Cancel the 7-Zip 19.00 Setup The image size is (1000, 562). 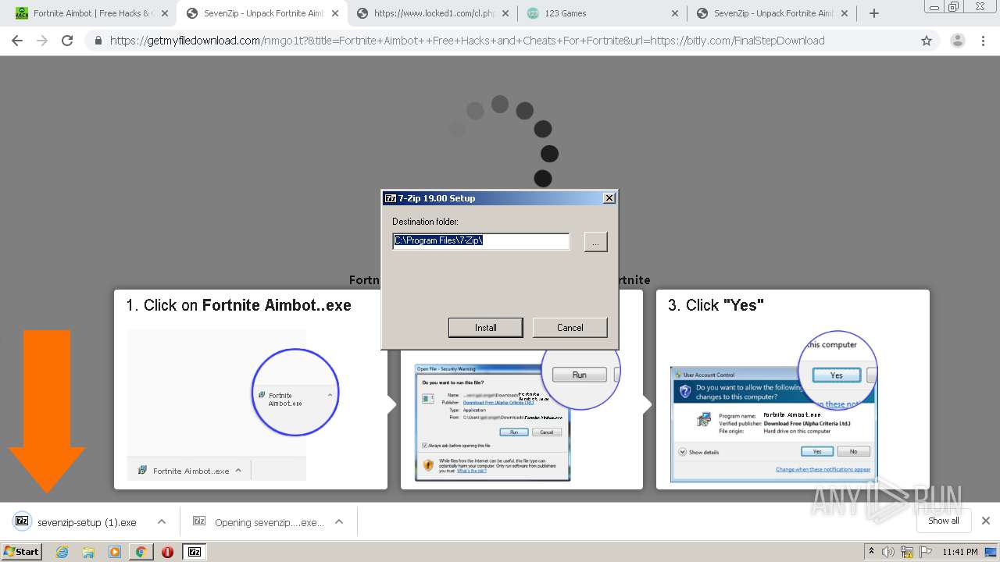(x=570, y=327)
